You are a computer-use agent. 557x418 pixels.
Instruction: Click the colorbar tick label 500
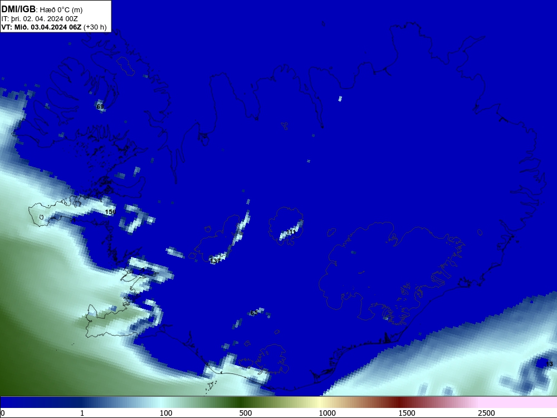tap(246, 413)
